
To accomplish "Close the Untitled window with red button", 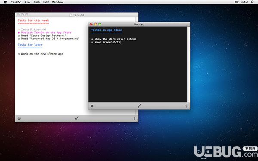I will [x=91, y=24].
